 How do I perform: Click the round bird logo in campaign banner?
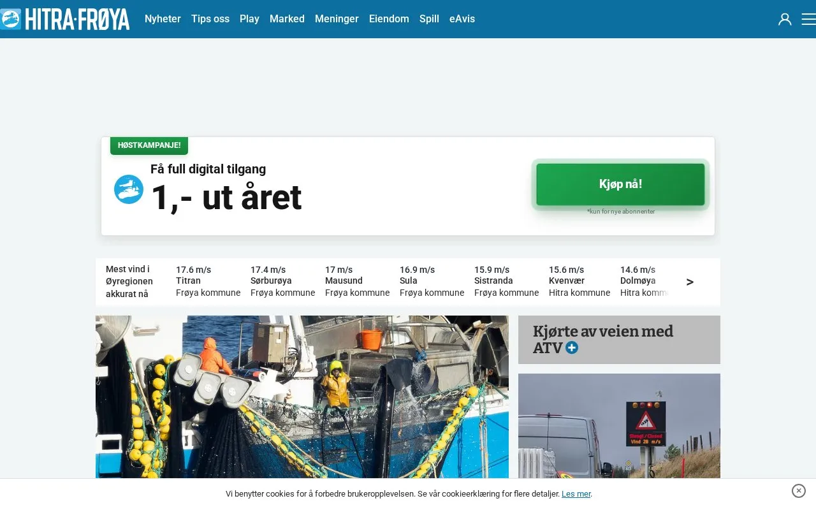click(129, 189)
